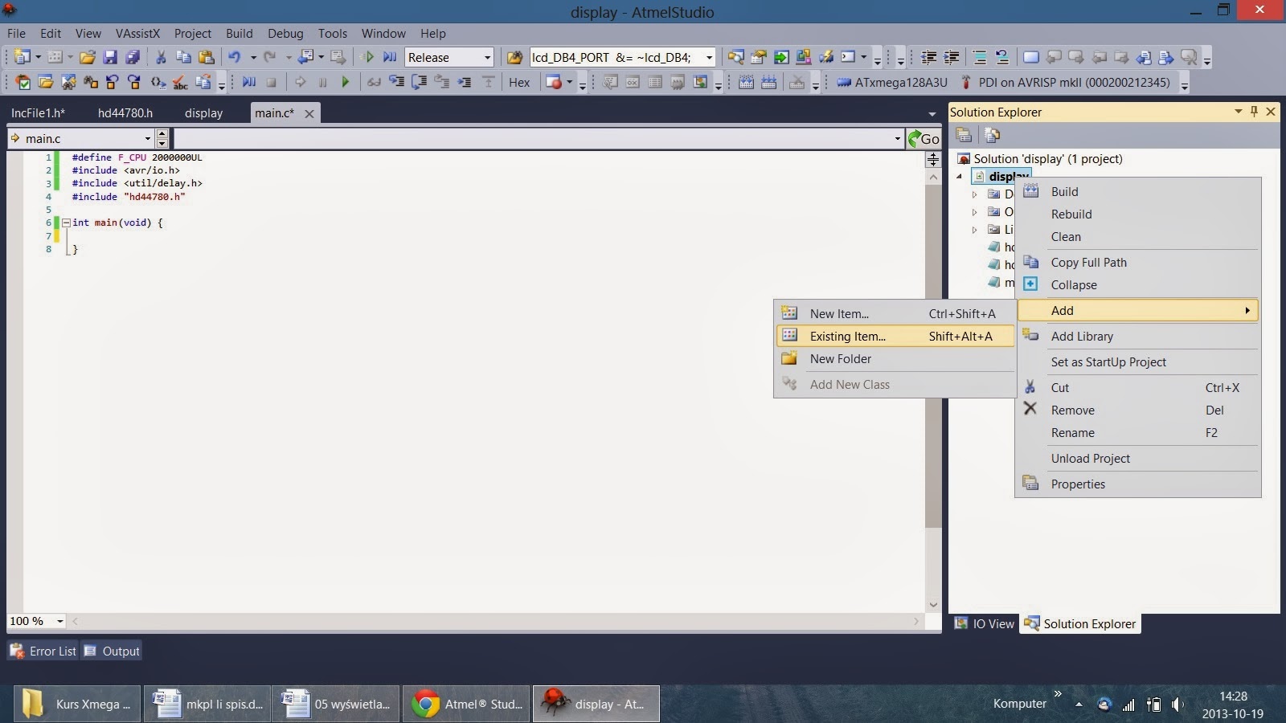Click the volume speaker tray icon
The image size is (1286, 723).
pos(1177,705)
